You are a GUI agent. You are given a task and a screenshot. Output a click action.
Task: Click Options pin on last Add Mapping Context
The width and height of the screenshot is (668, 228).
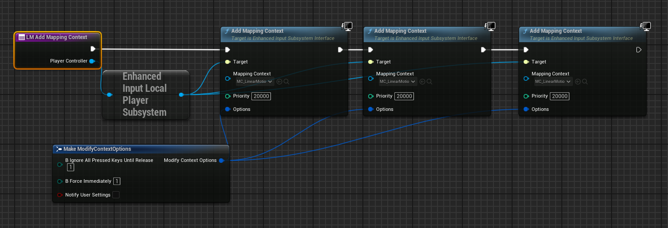(526, 109)
